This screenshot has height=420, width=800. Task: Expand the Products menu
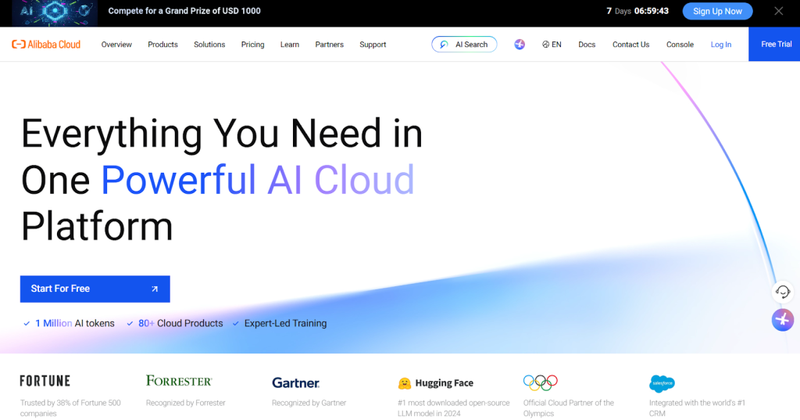tap(162, 45)
